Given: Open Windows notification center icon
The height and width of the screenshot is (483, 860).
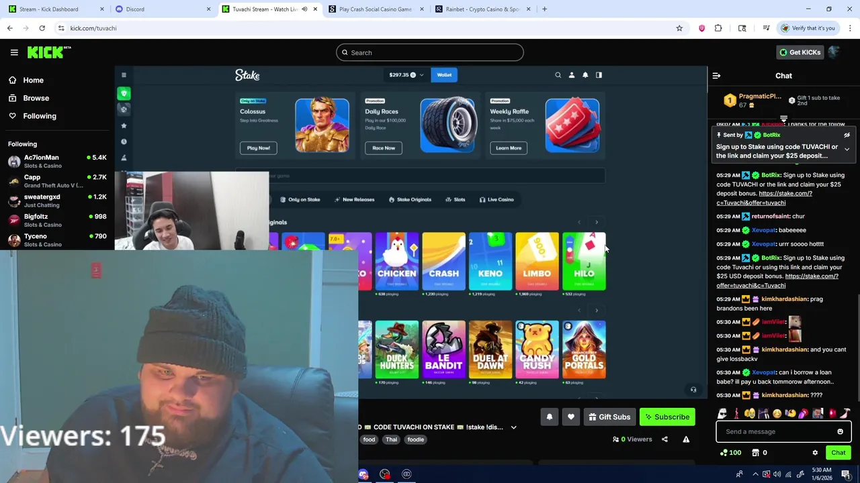Looking at the screenshot, I should pos(846,474).
